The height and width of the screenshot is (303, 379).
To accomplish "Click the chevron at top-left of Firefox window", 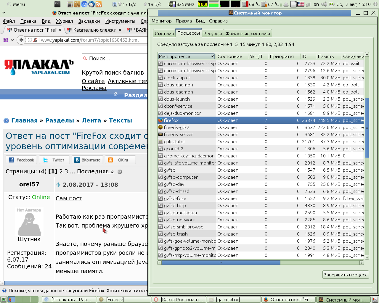I will coord(4,13).
